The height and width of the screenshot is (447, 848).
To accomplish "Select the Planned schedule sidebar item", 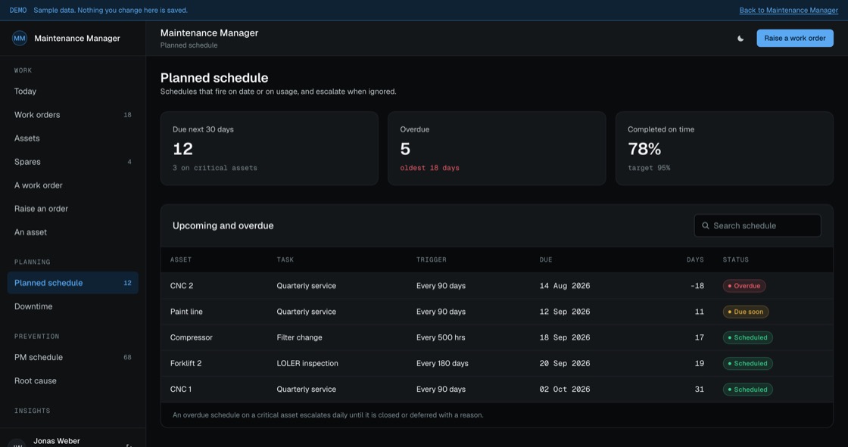I will [x=73, y=283].
